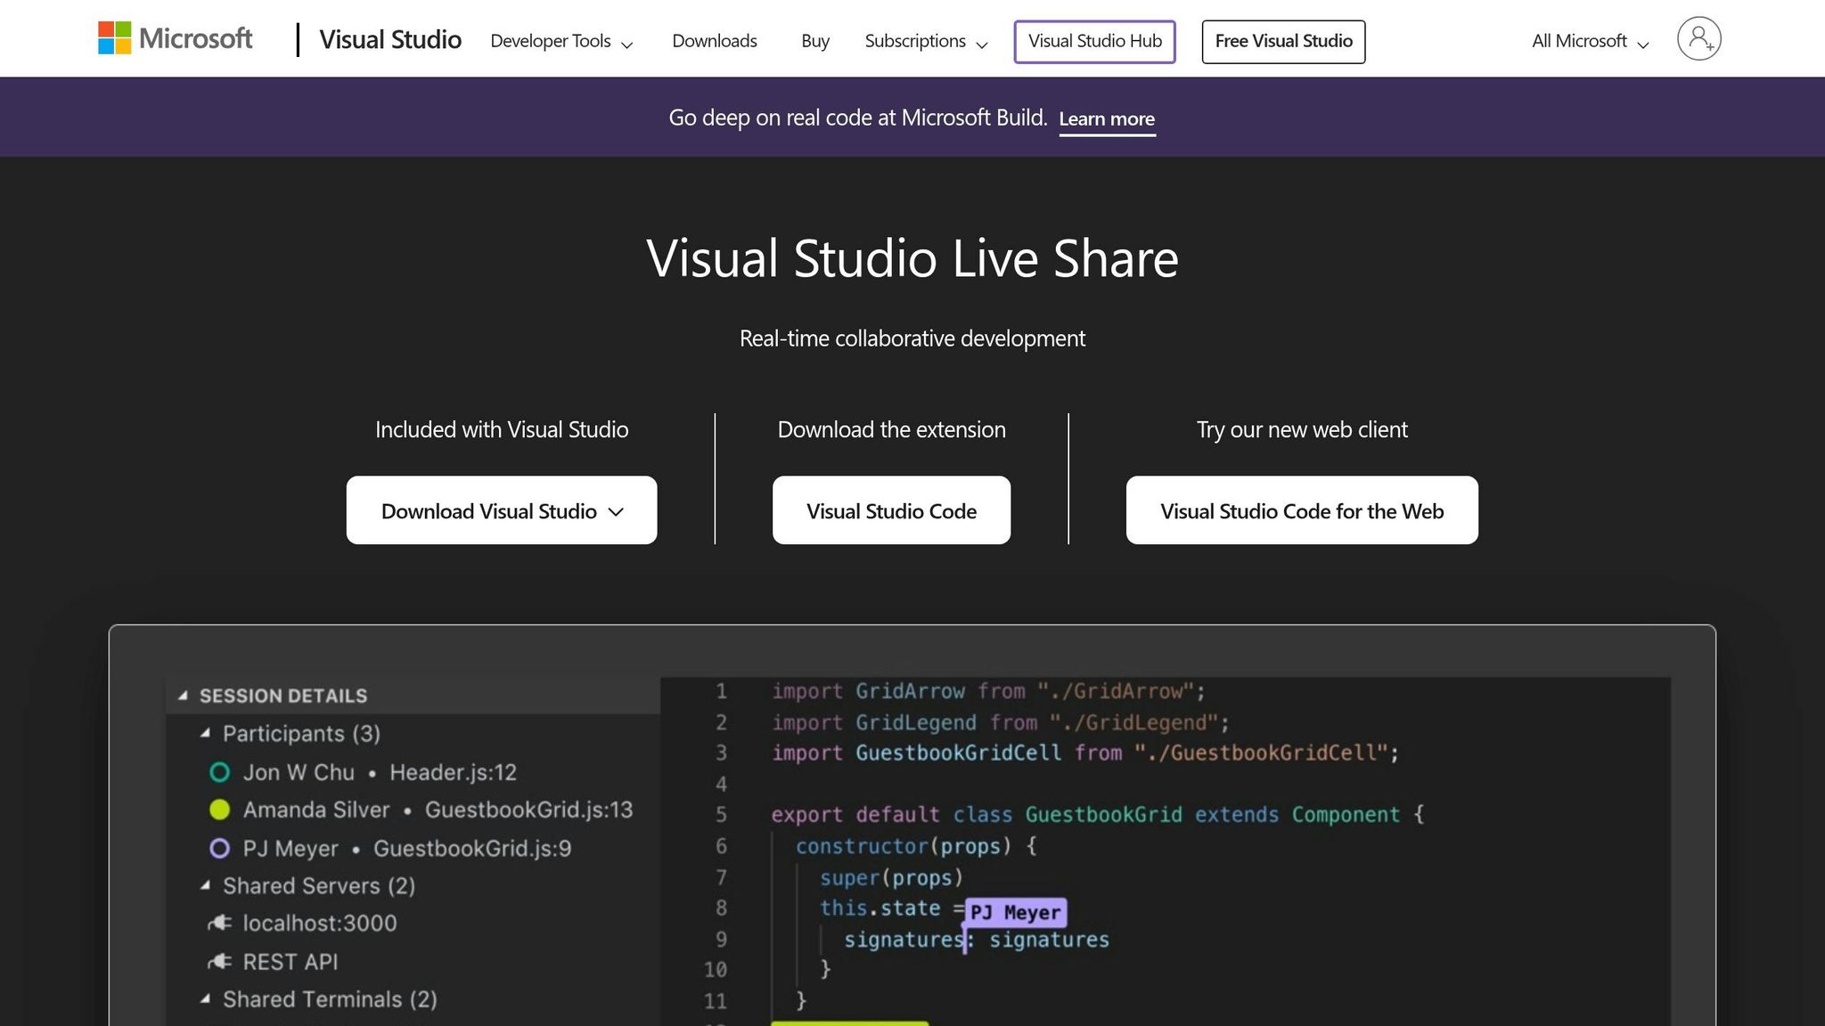
Task: Select Jon W Chu Header.js:12 row
Action: [x=413, y=772]
